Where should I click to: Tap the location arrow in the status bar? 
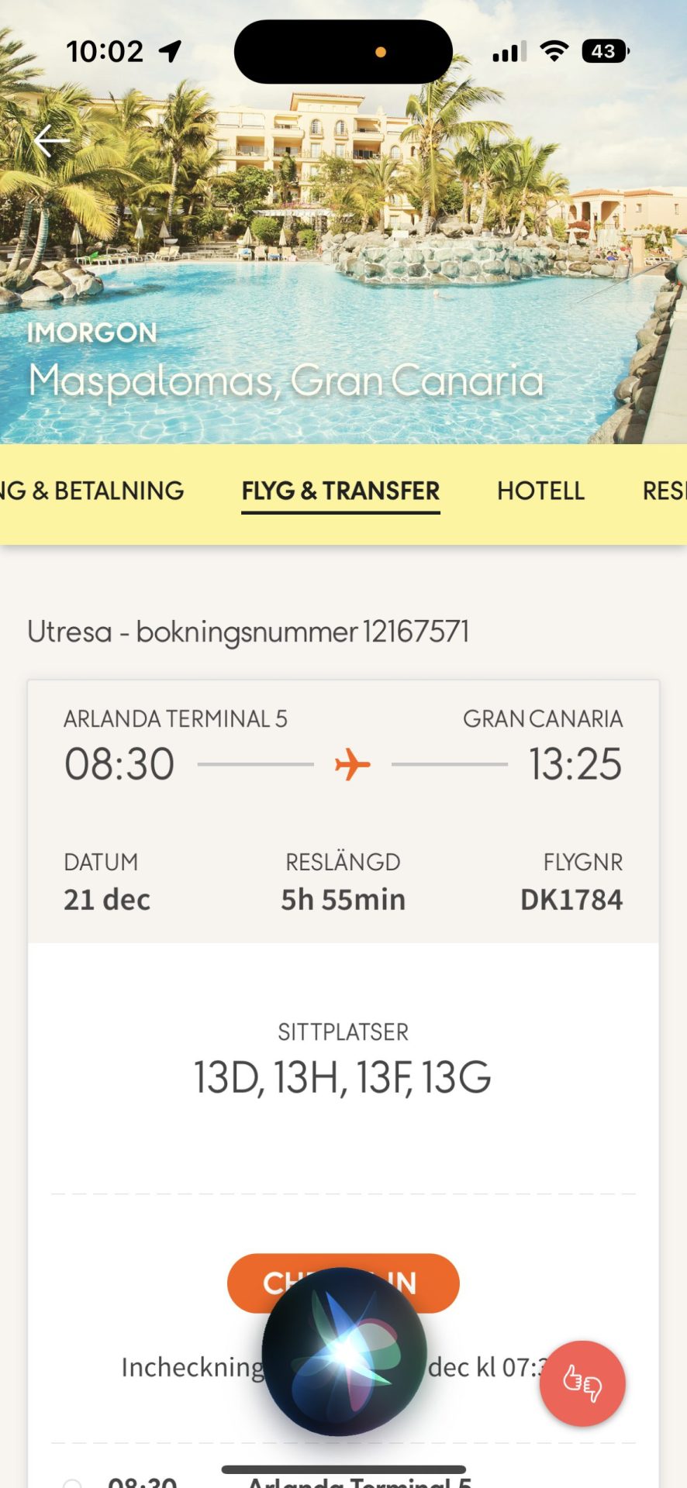(x=171, y=52)
